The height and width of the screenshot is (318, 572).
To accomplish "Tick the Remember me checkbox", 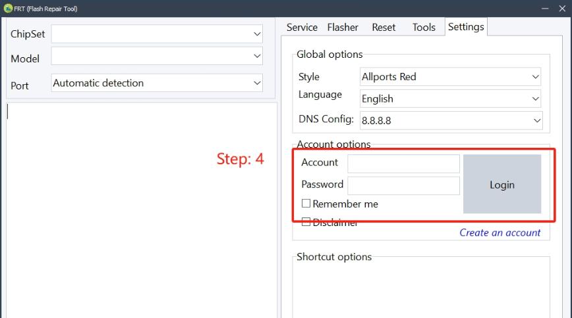I will click(x=306, y=204).
